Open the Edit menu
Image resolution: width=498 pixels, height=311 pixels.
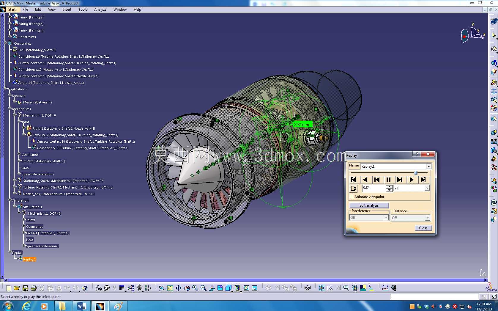[x=38, y=10]
